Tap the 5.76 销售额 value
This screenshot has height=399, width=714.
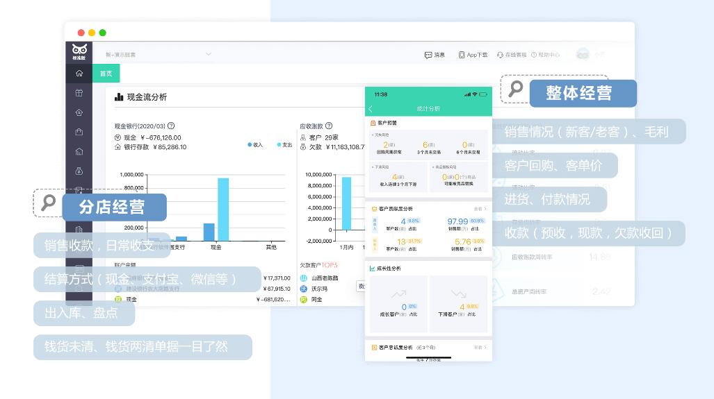point(462,241)
